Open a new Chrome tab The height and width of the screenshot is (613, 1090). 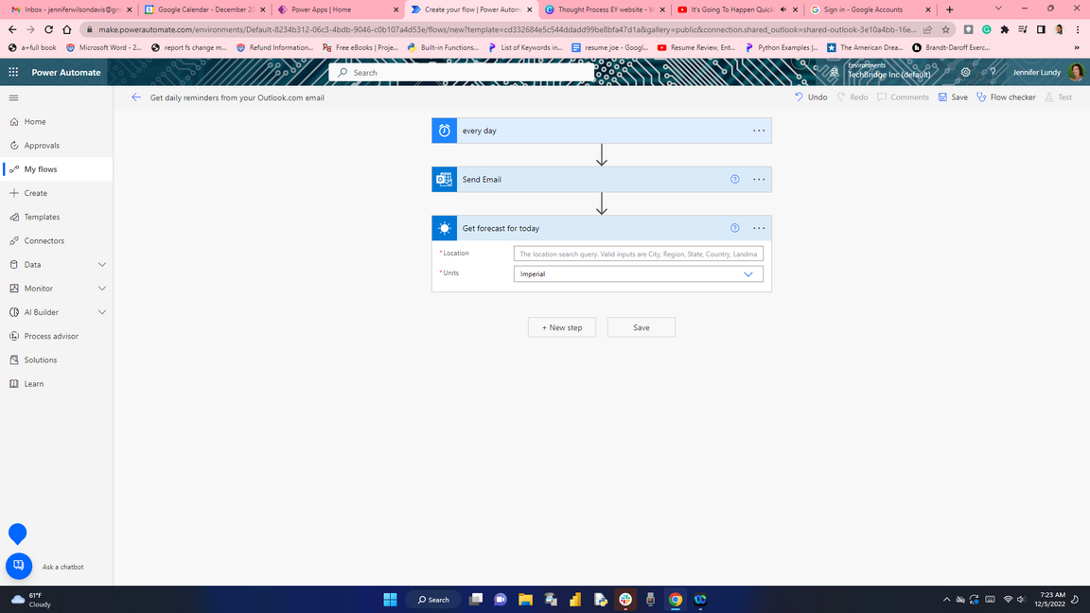tap(950, 9)
